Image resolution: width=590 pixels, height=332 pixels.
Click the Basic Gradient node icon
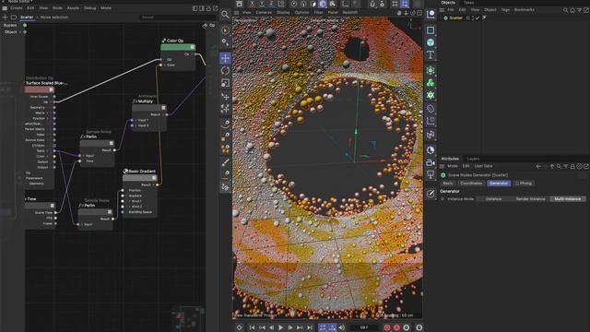pos(125,171)
